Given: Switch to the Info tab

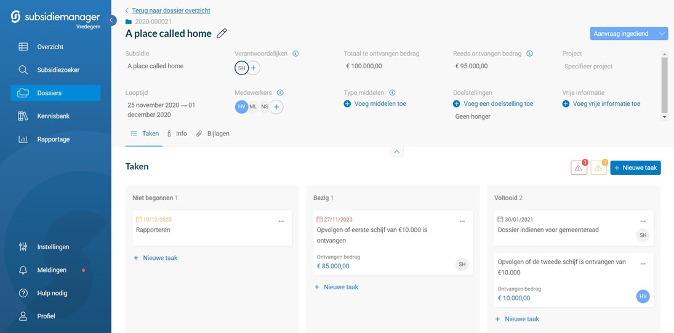Looking at the screenshot, I should [177, 134].
